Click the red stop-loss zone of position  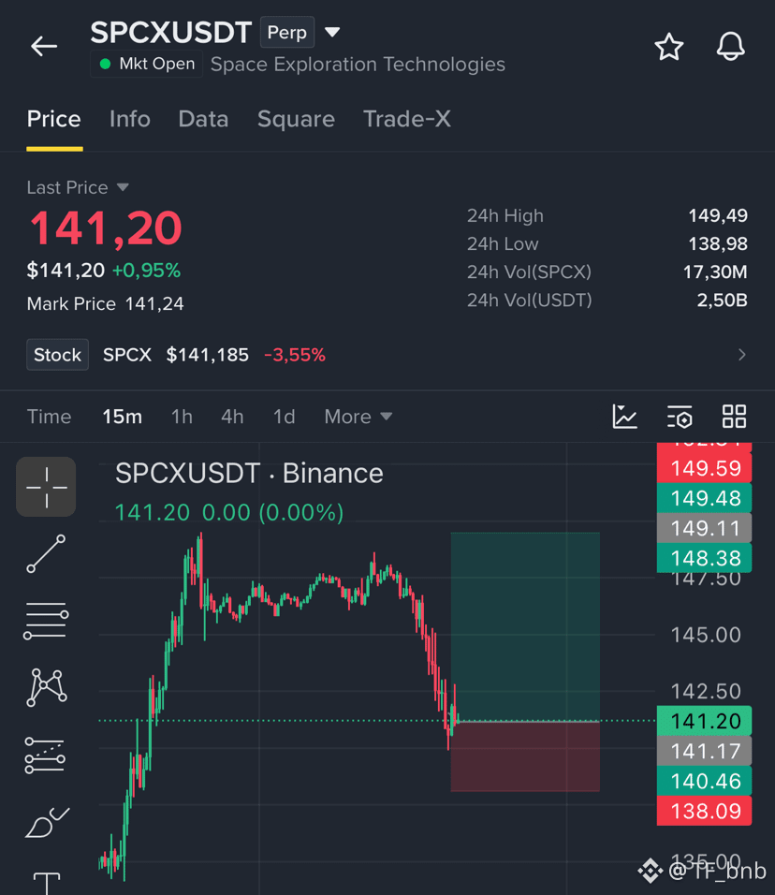pos(525,756)
